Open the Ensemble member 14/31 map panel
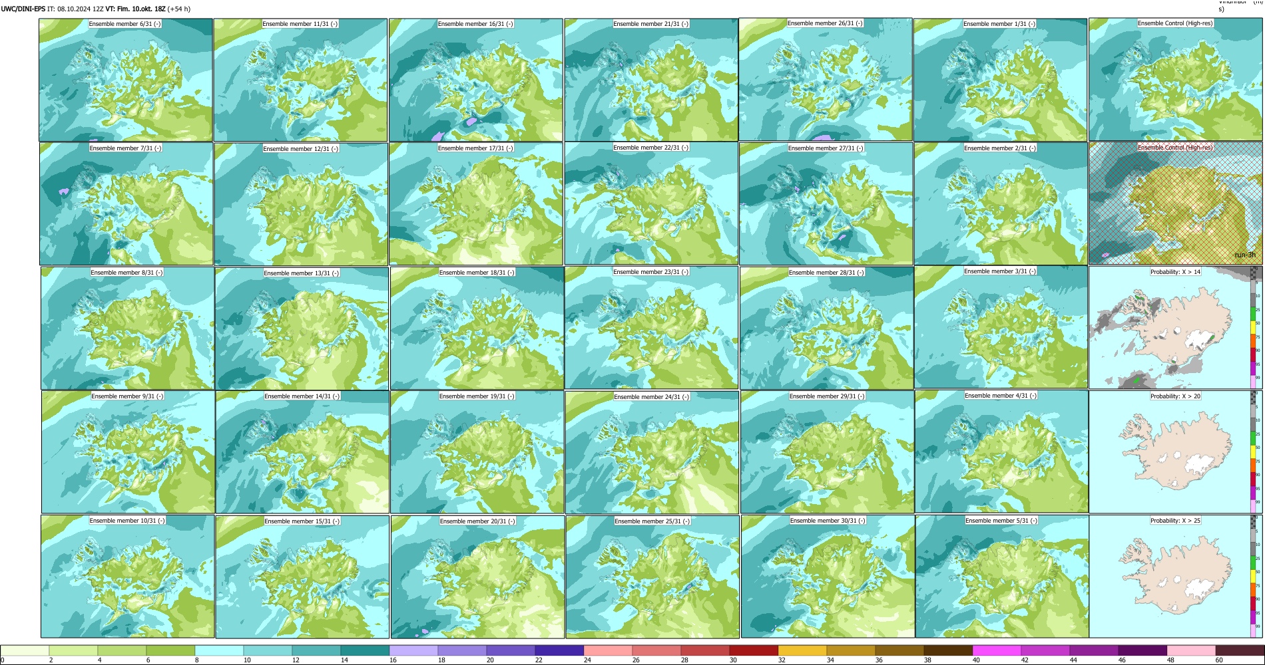 pyautogui.click(x=302, y=452)
